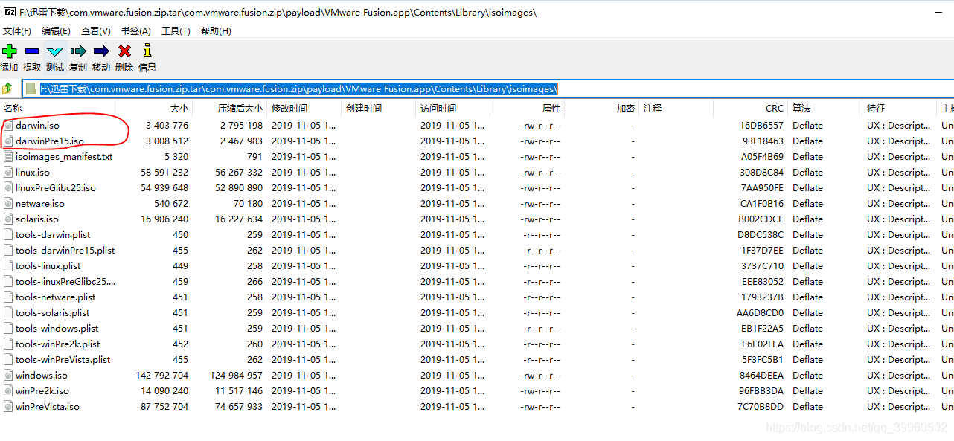
Task: Click size value 142 792 704
Action: [x=161, y=375]
